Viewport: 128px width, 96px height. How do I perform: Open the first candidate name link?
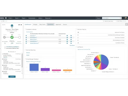pos(33,36)
